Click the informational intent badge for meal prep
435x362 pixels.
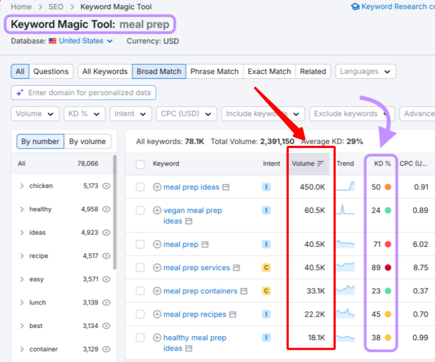pyautogui.click(x=267, y=244)
